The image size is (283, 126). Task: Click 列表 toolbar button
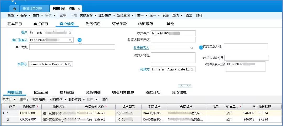[x=166, y=15]
